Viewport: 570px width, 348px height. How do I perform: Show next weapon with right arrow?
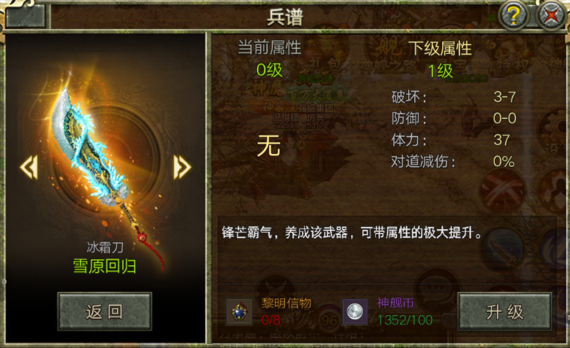[x=182, y=168]
